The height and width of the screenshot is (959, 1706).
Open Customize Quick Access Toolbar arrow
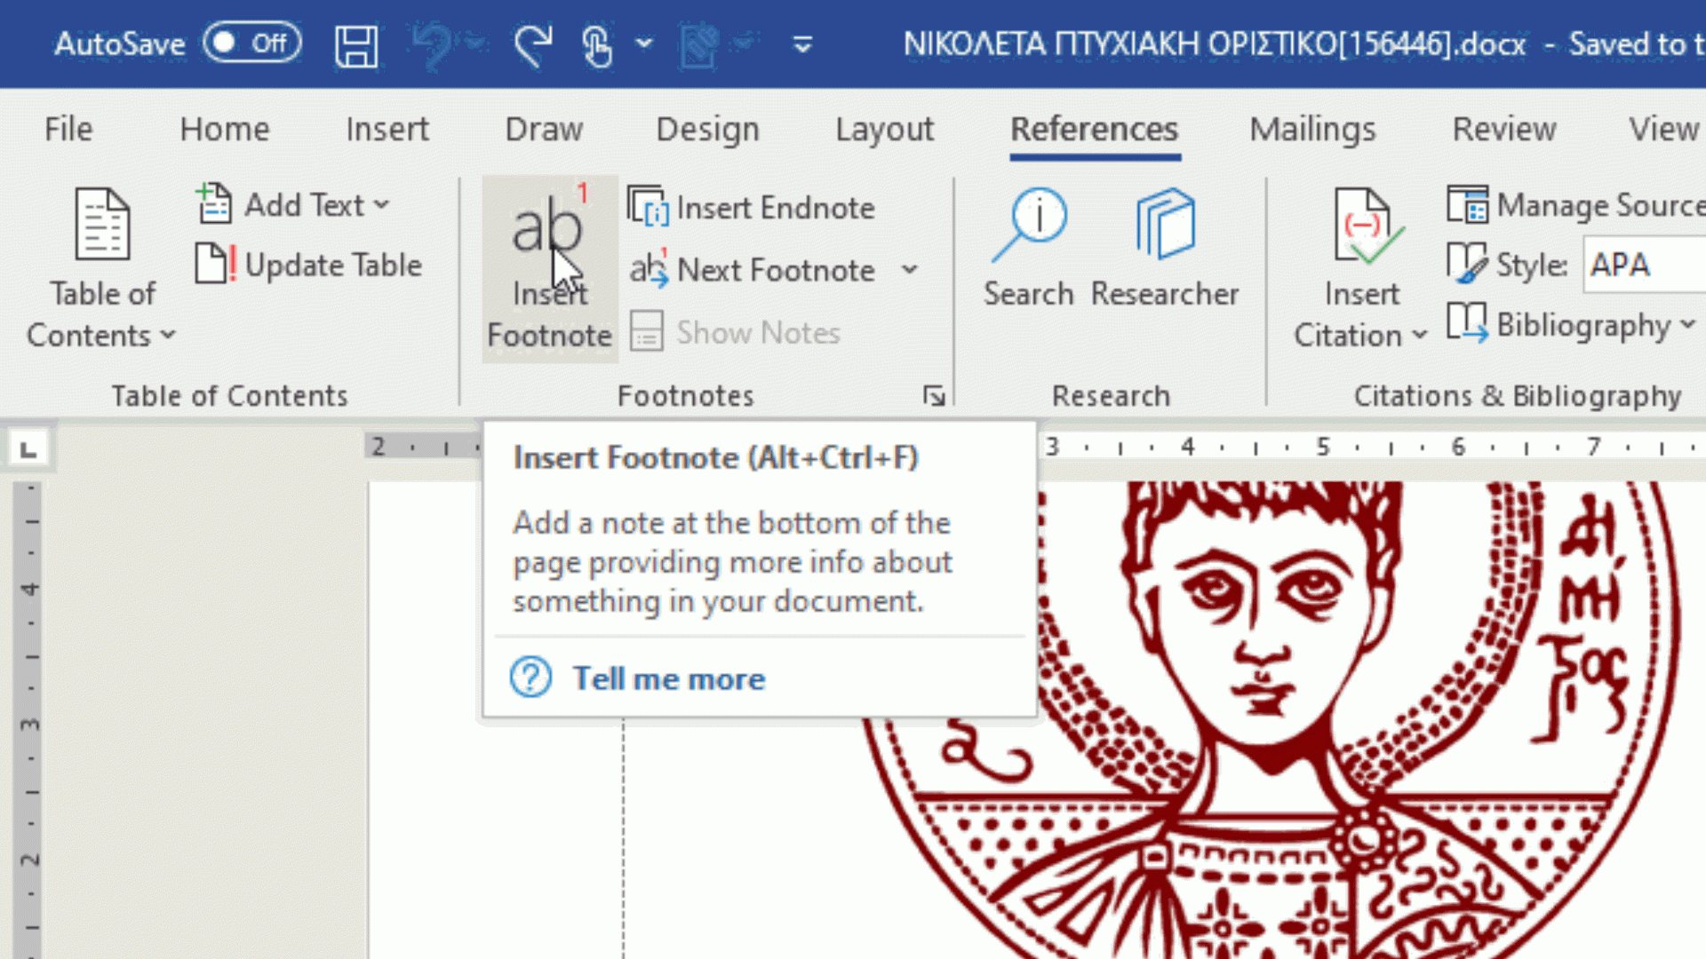802,44
